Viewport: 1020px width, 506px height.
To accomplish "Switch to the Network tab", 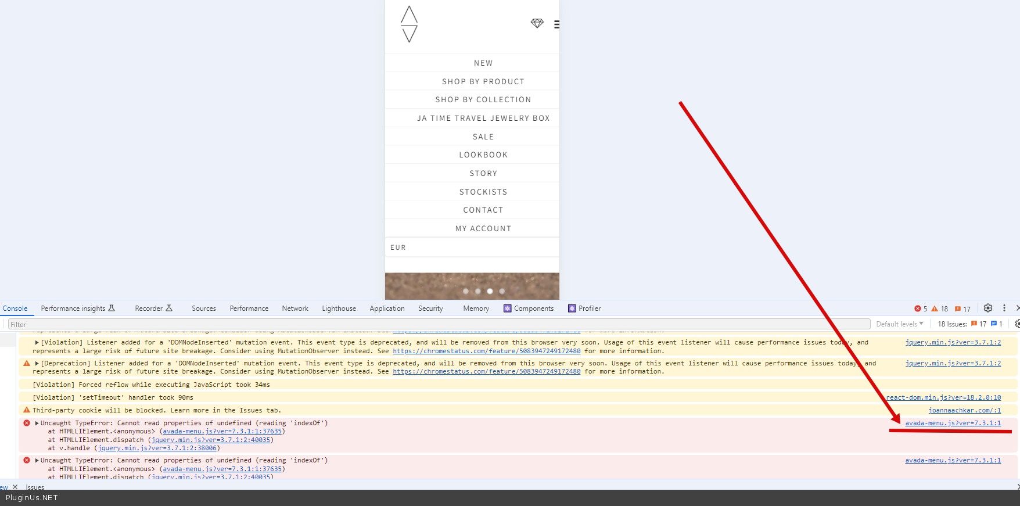I will pos(295,308).
